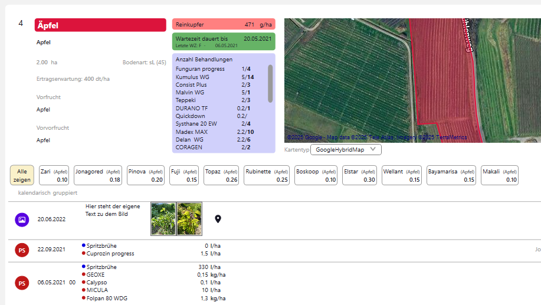541x305 pixels.
Task: Click the red Äpfel crop header
Action: (100, 25)
